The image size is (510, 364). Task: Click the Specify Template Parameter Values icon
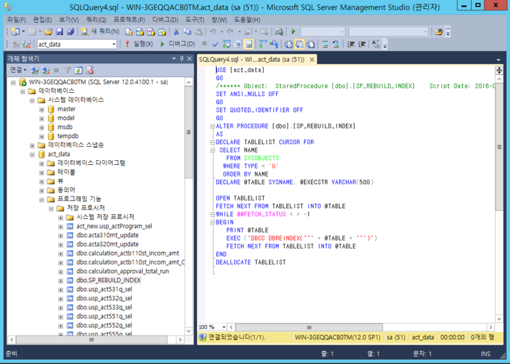point(376,44)
